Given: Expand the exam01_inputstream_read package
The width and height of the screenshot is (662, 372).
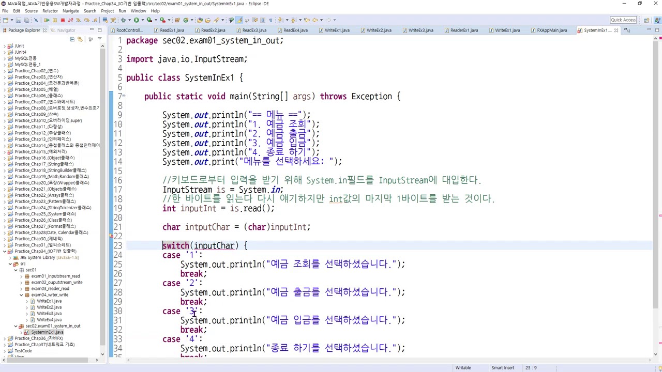Looking at the screenshot, I should coord(21,276).
